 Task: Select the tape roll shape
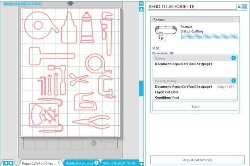coord(41,25)
